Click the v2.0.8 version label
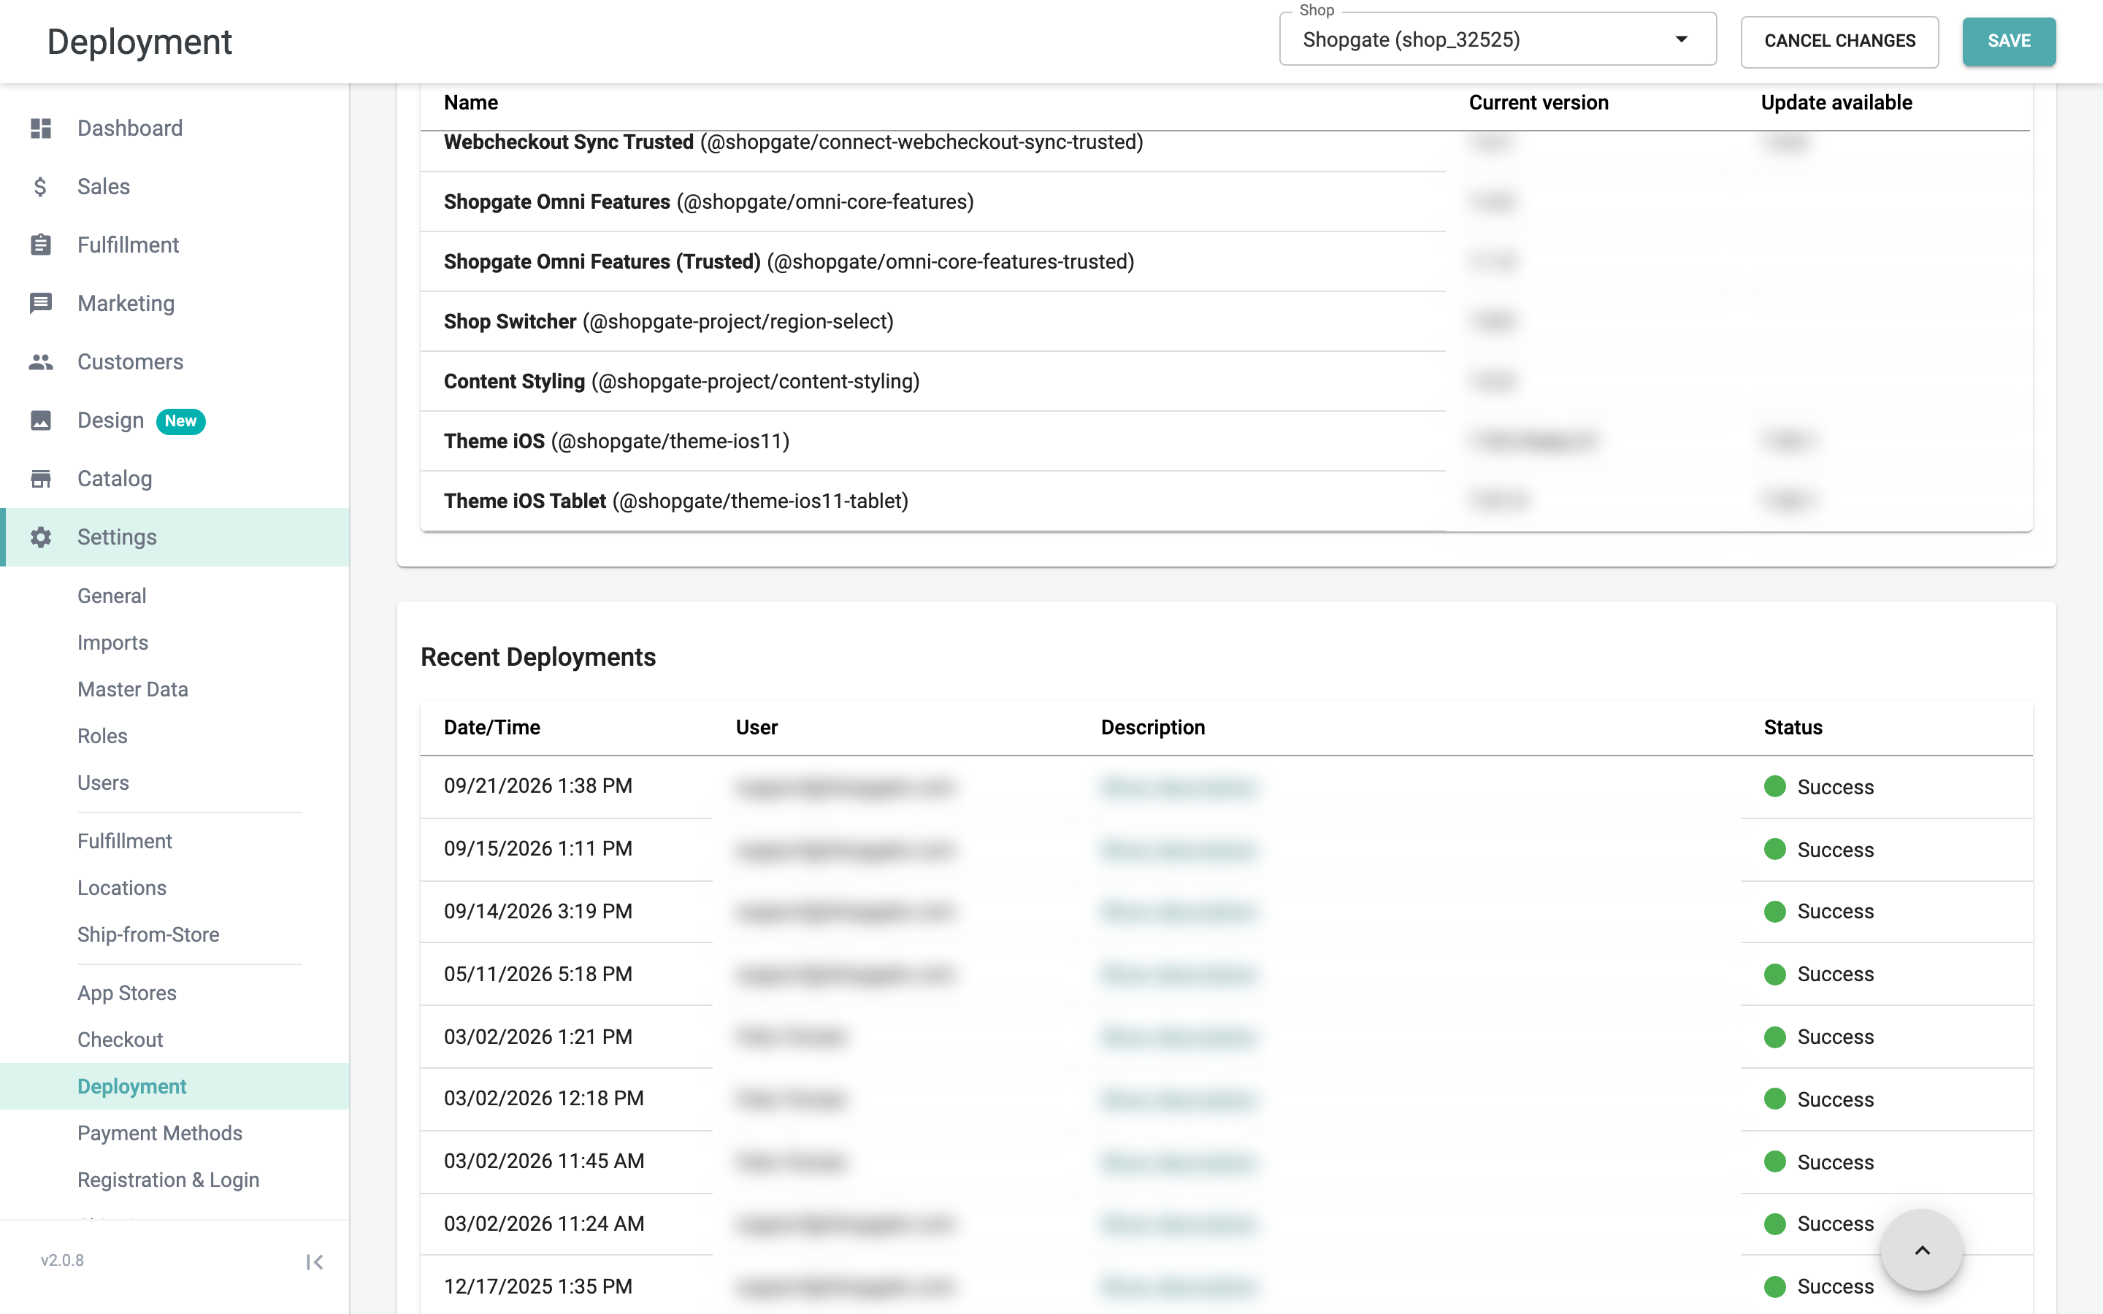 [63, 1260]
